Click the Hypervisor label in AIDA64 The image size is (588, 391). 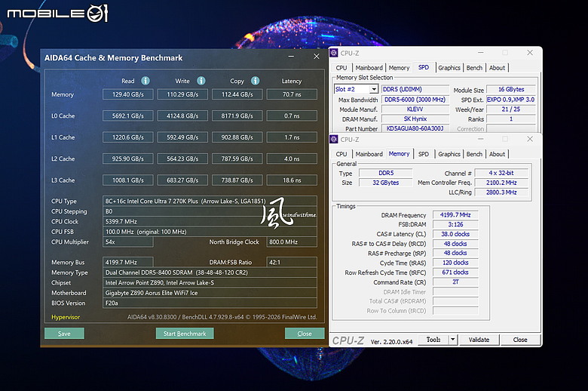coord(66,317)
